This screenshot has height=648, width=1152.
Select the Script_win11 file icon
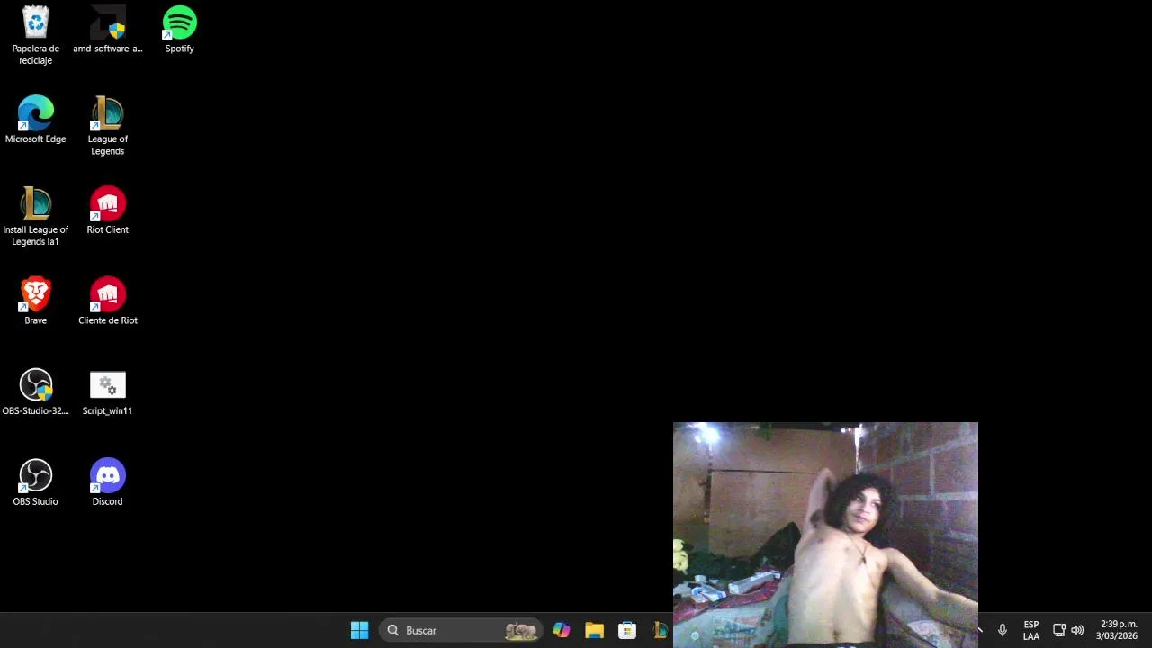107,391
